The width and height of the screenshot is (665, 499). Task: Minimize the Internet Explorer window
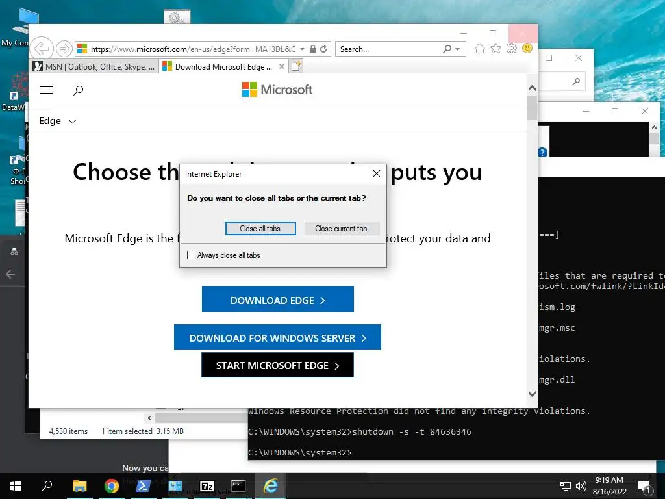click(464, 33)
